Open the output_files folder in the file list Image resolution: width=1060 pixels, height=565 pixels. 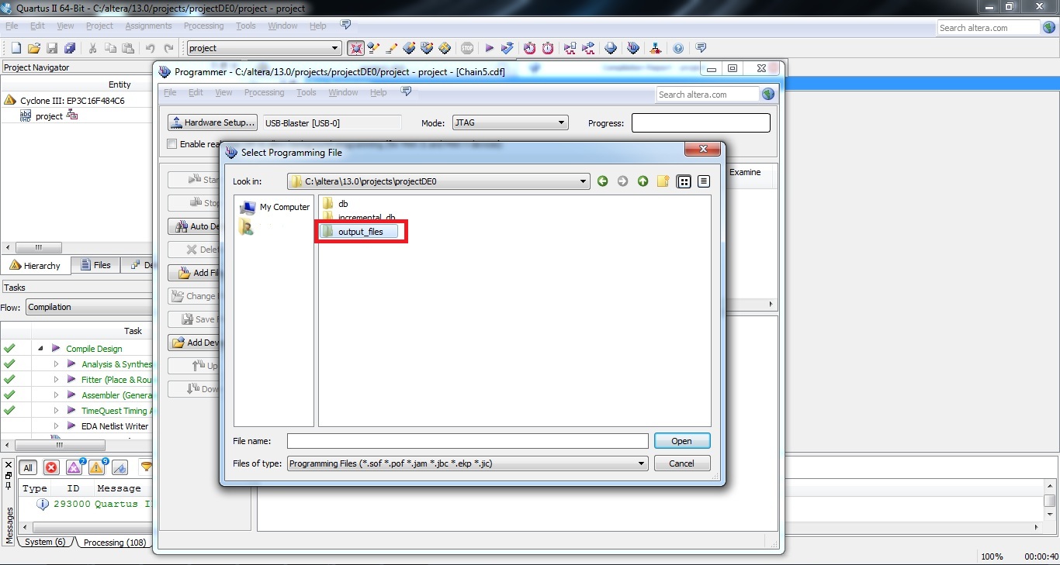(x=359, y=232)
